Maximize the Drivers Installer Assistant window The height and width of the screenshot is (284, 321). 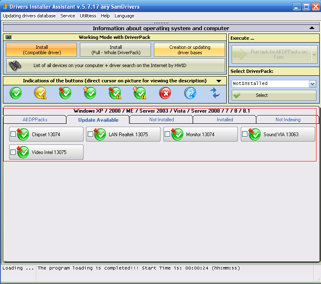(x=306, y=7)
